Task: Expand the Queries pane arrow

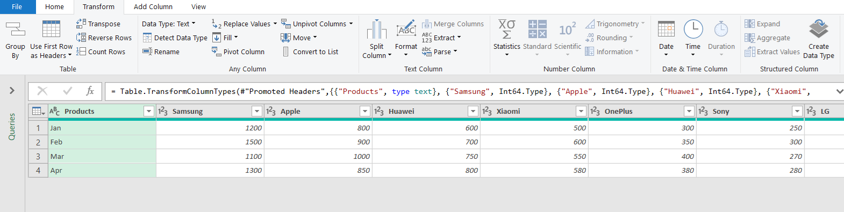Action: 12,91
